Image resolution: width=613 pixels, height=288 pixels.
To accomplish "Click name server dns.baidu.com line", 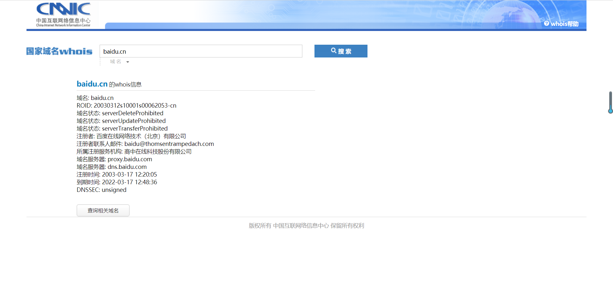I will (112, 167).
